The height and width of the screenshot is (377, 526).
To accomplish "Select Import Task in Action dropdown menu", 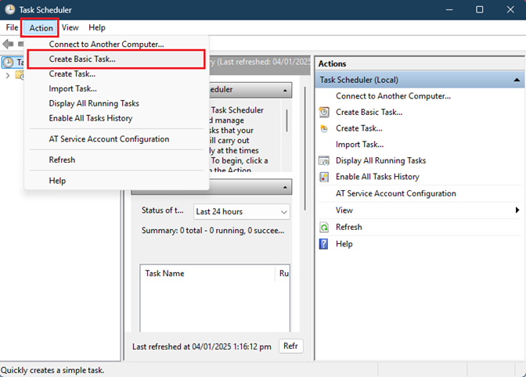I will pos(116,88).
